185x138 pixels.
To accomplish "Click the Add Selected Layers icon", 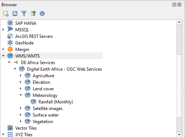I will [6, 13].
